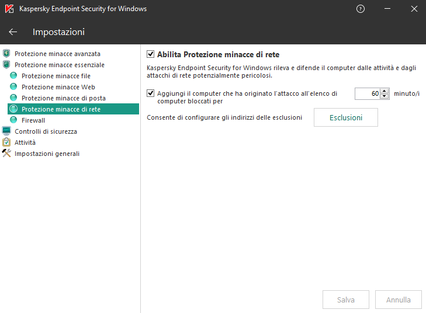The width and height of the screenshot is (426, 313).
Task: Click the Salva button
Action: 346,300
